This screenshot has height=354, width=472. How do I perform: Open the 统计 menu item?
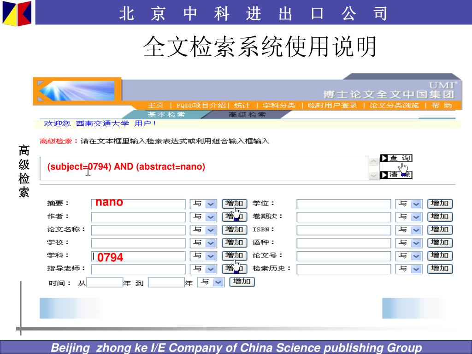242,106
